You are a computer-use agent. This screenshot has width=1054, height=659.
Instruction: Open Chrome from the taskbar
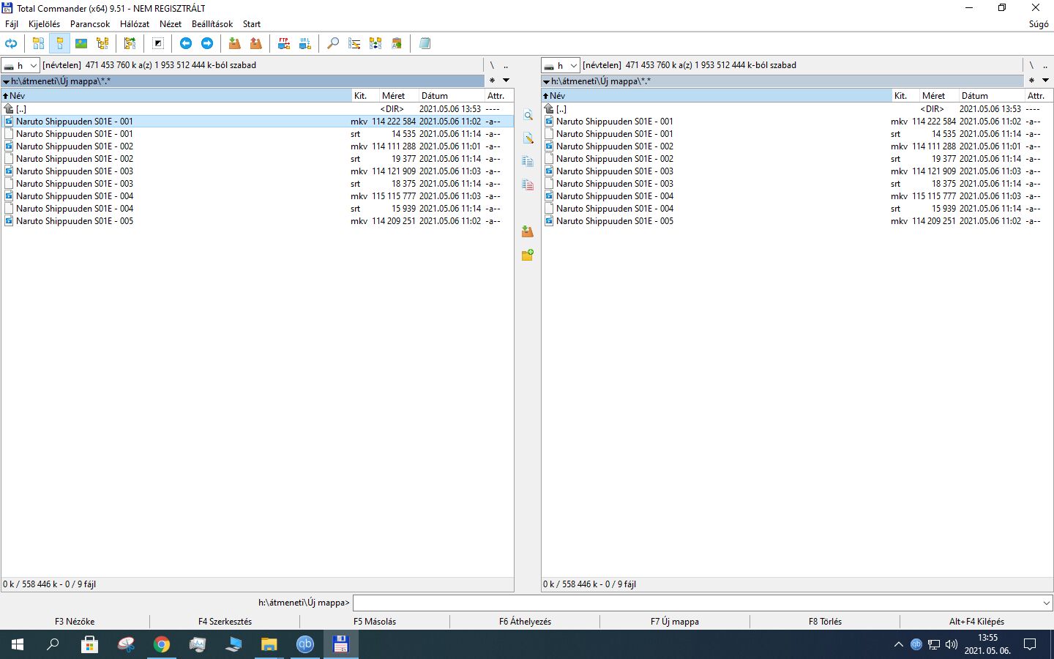coord(162,644)
